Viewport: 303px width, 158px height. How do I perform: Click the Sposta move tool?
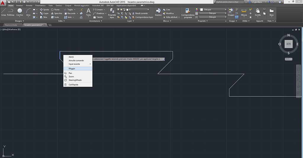(44, 9)
